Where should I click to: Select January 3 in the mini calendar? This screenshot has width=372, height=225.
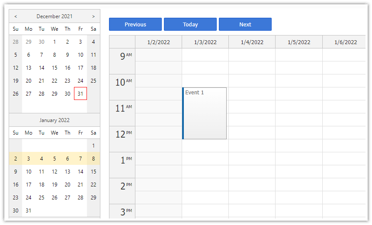click(x=29, y=159)
